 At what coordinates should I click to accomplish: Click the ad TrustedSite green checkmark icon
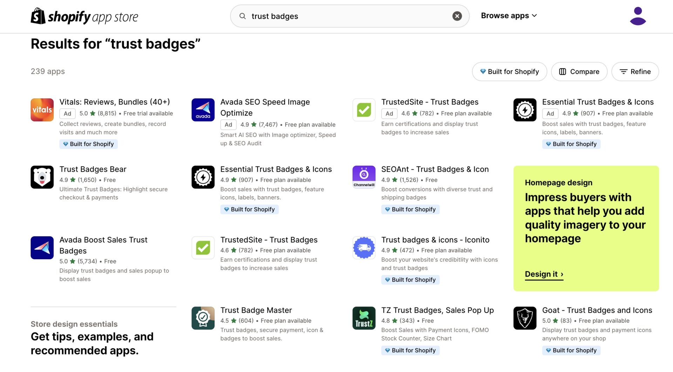point(364,110)
